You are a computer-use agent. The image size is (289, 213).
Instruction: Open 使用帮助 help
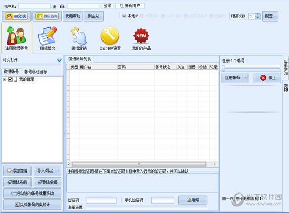coord(73,16)
